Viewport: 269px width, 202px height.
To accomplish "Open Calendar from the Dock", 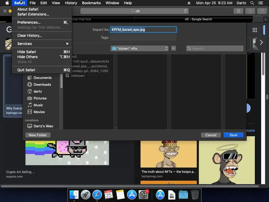I will click(x=108, y=195).
